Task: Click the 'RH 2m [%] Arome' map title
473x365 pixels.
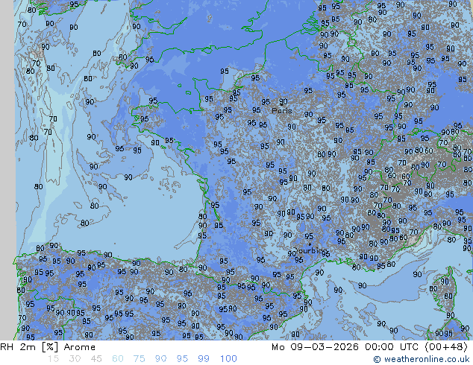Action: 48,347
